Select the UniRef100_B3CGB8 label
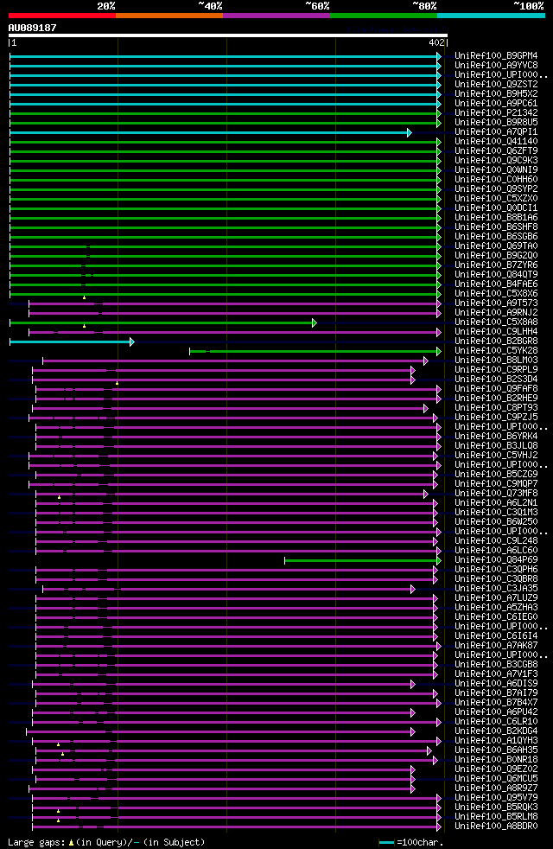The image size is (553, 849). 496,664
